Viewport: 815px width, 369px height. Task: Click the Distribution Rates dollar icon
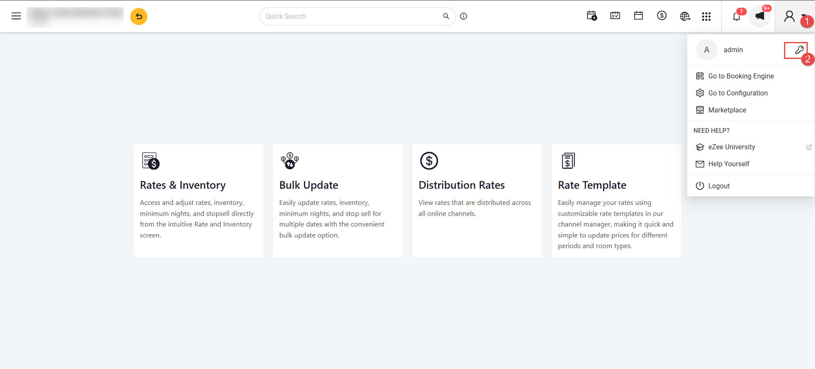click(429, 161)
